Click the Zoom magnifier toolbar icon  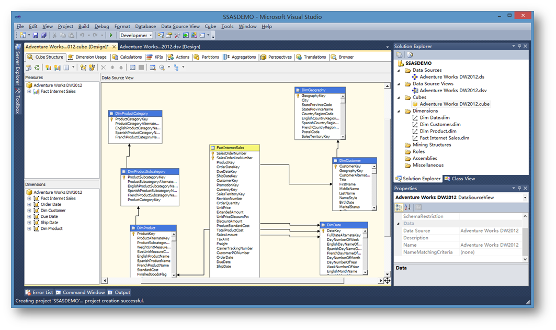pyautogui.click(x=162, y=68)
